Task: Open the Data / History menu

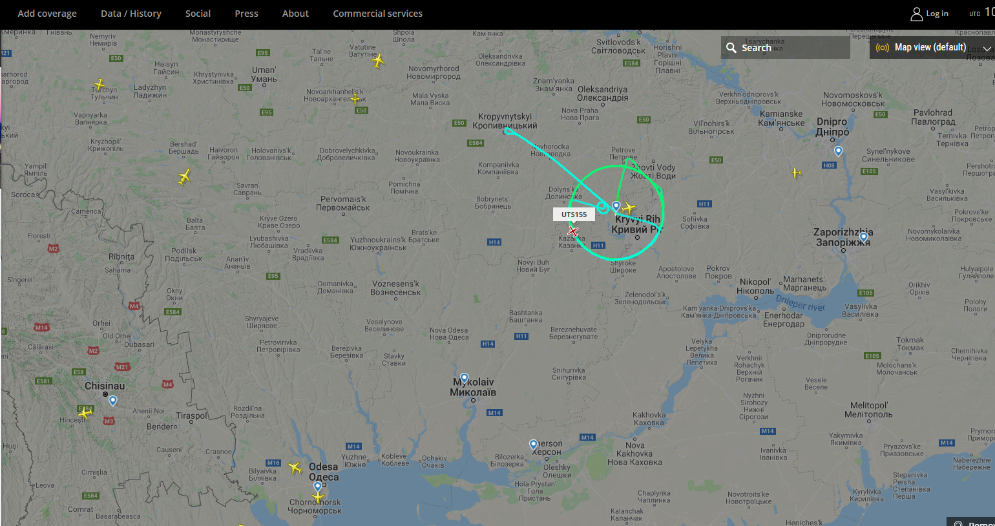Action: [x=131, y=14]
